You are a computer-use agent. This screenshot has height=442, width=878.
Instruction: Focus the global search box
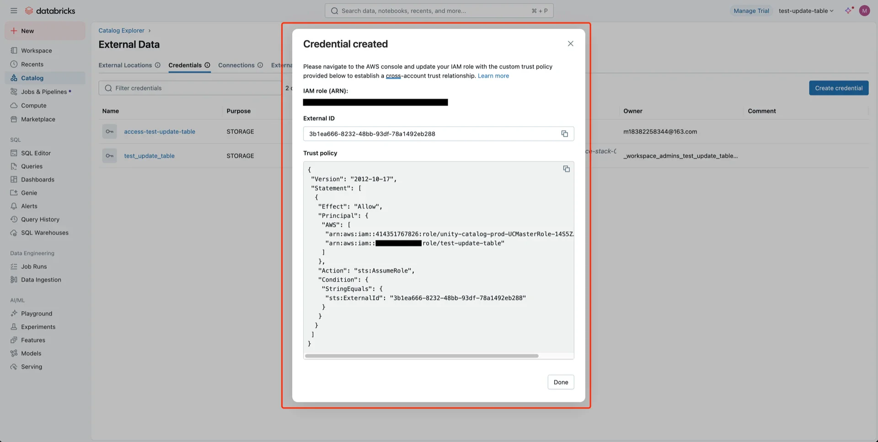(439, 11)
